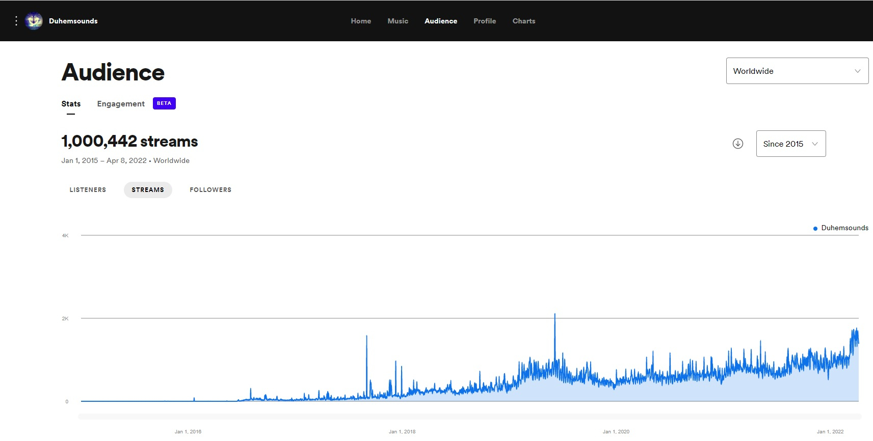Select the Stats tab

tap(71, 104)
